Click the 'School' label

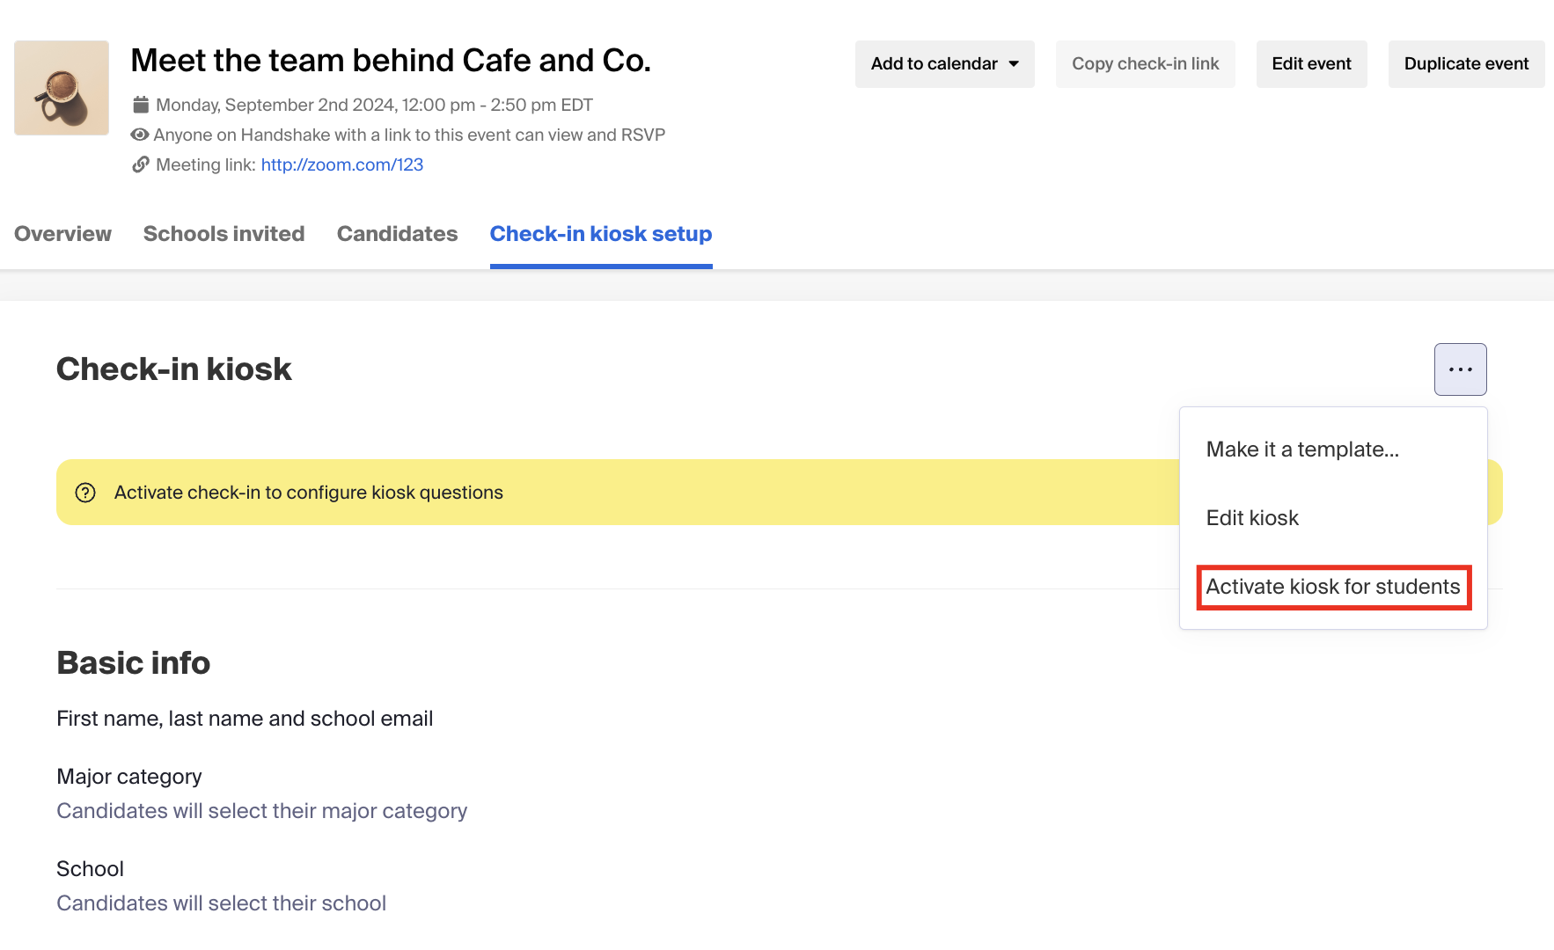pos(91,869)
